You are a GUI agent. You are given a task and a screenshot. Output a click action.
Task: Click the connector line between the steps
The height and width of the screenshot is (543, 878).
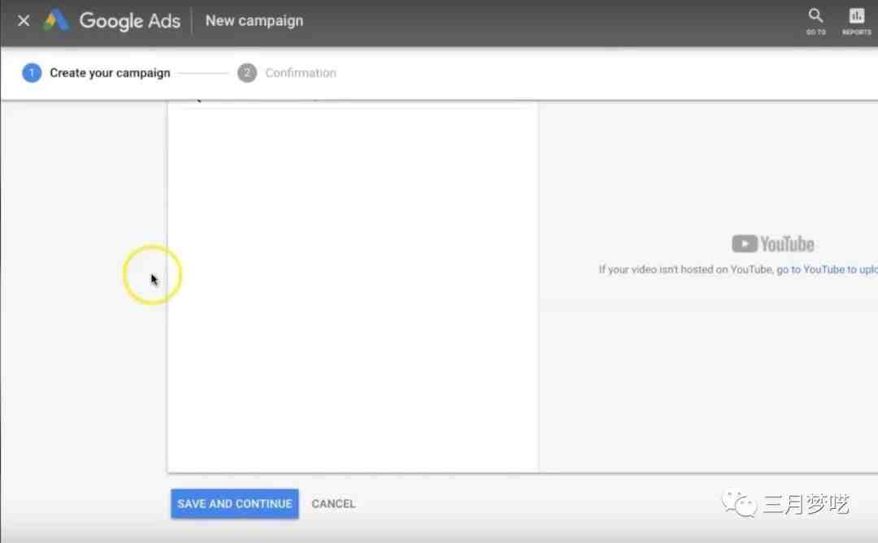coord(203,73)
